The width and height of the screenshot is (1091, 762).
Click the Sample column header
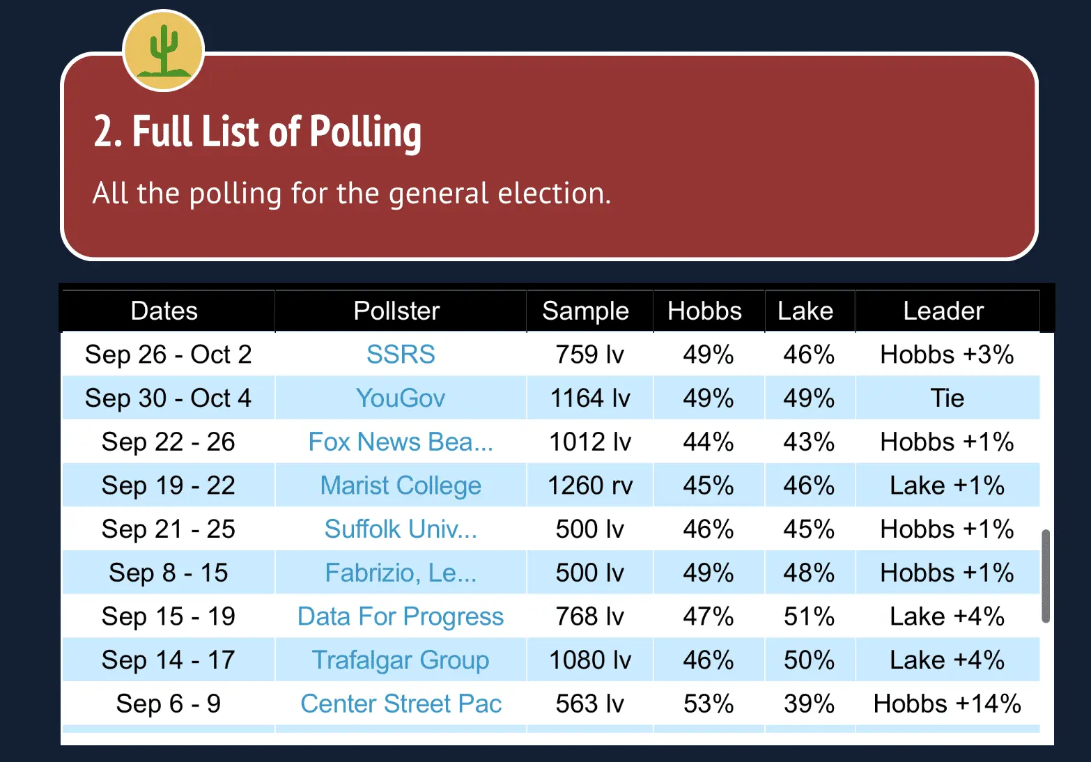(x=585, y=311)
